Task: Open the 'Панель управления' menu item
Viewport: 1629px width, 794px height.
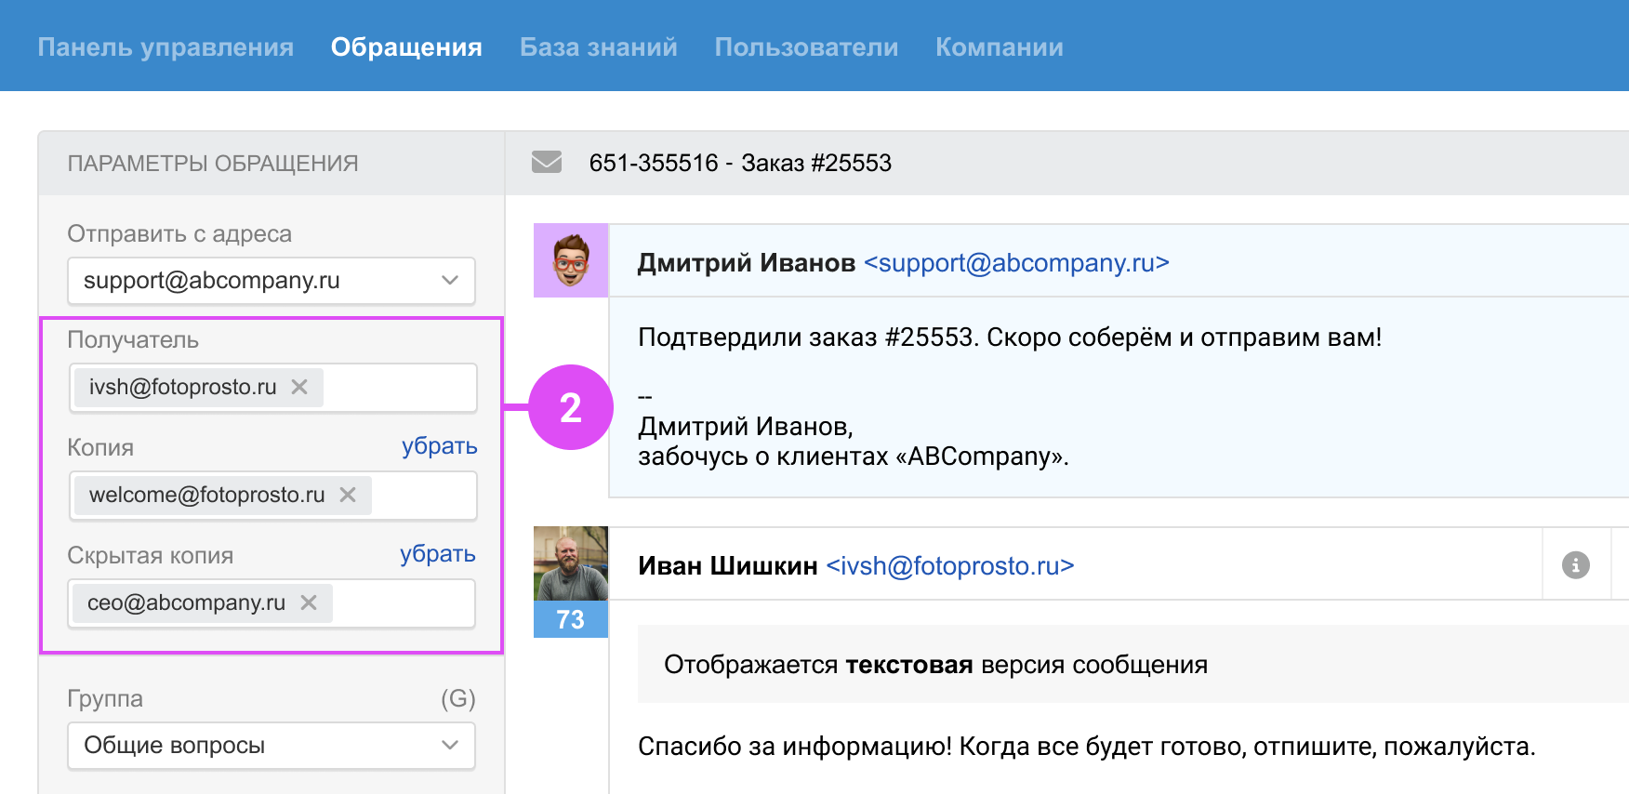Action: (166, 47)
